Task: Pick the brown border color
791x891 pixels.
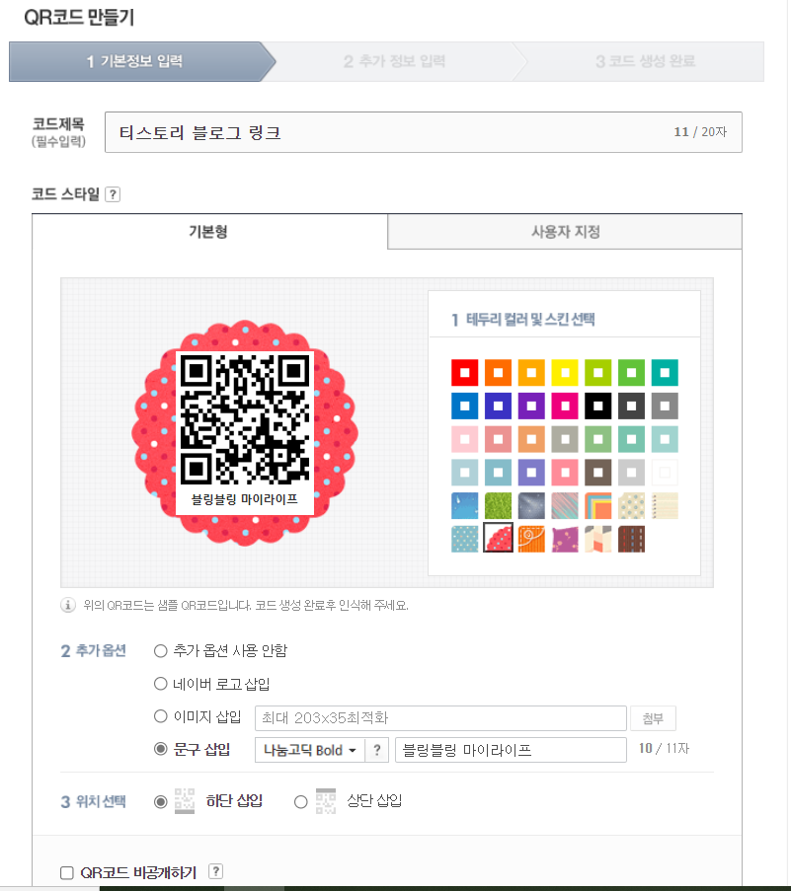Action: 598,473
